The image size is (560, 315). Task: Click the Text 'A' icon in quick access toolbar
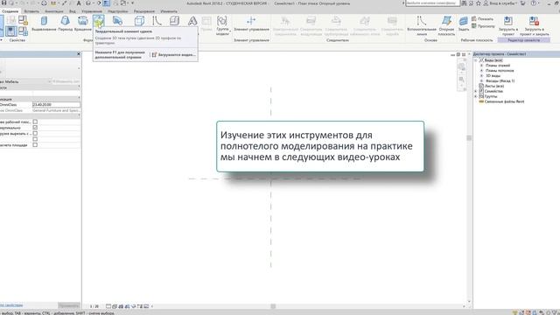(79, 3)
